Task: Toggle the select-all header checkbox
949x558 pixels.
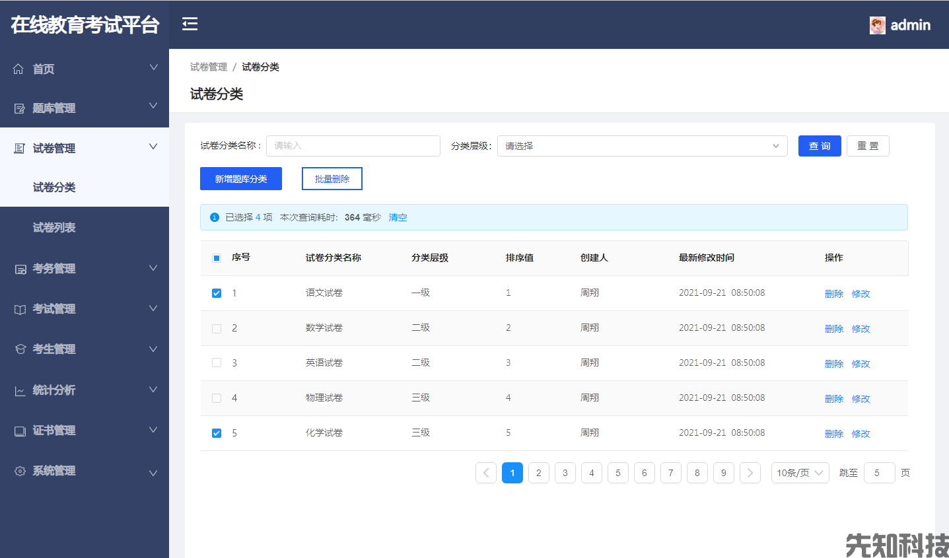Action: point(217,258)
